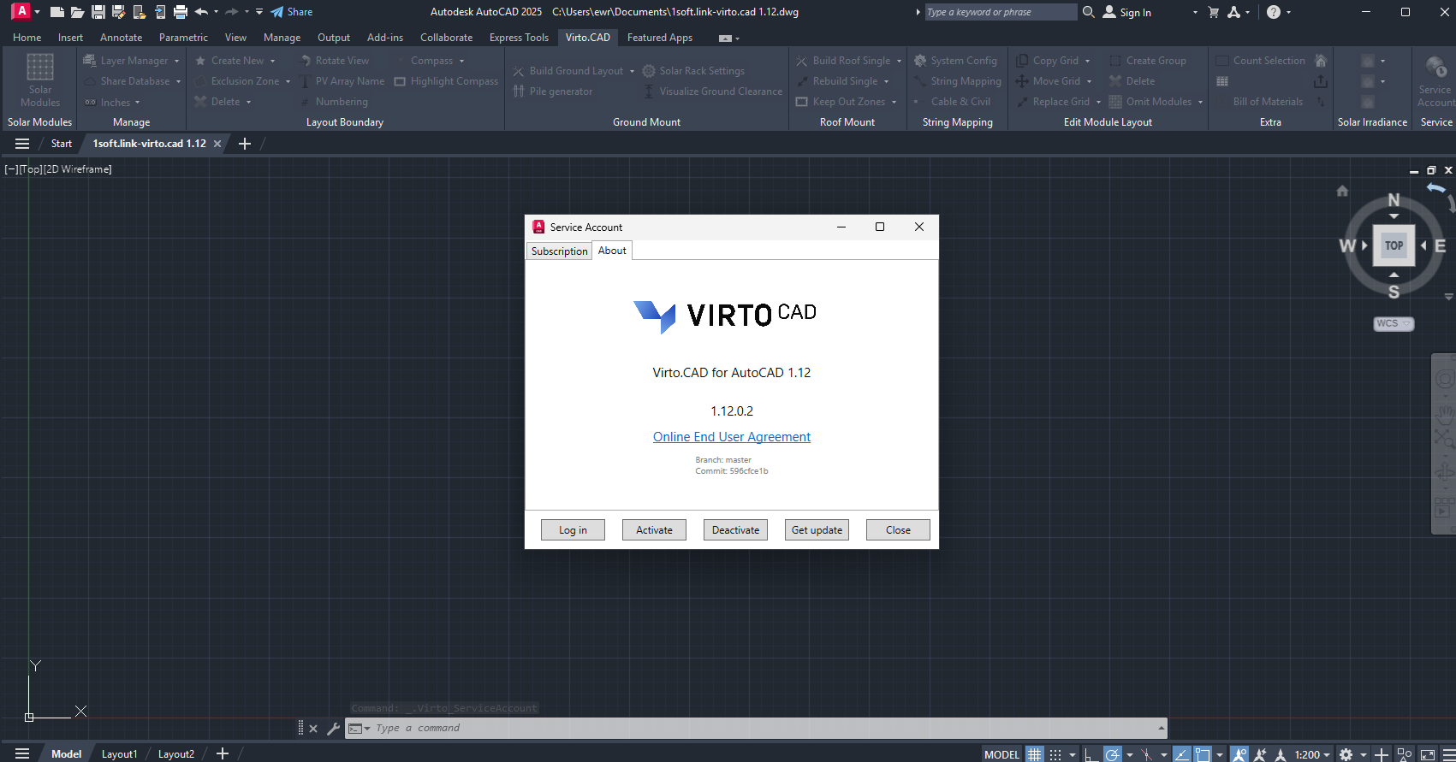Click the keyword search box

click(1001, 12)
